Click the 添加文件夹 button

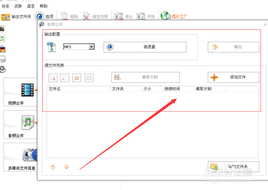click(x=233, y=167)
